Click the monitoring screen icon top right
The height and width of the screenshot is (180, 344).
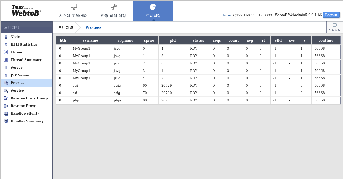point(334,27)
